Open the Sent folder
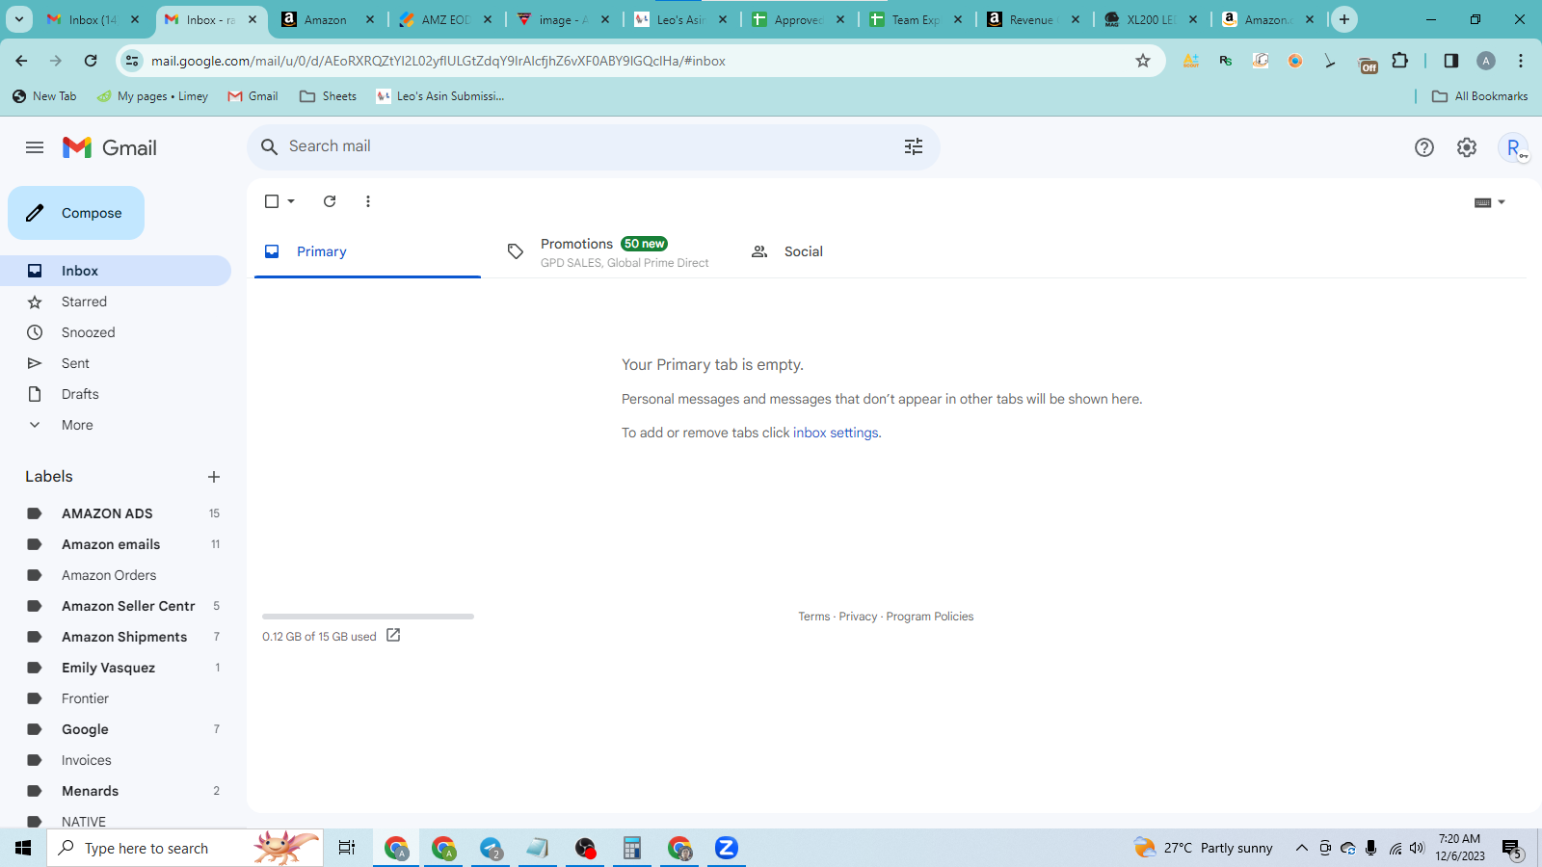1542x867 pixels. click(116, 363)
